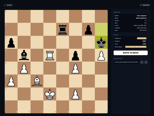This screenshot has width=154, height=116.
Task: Select the black pawn on g7
Action: 88,30
